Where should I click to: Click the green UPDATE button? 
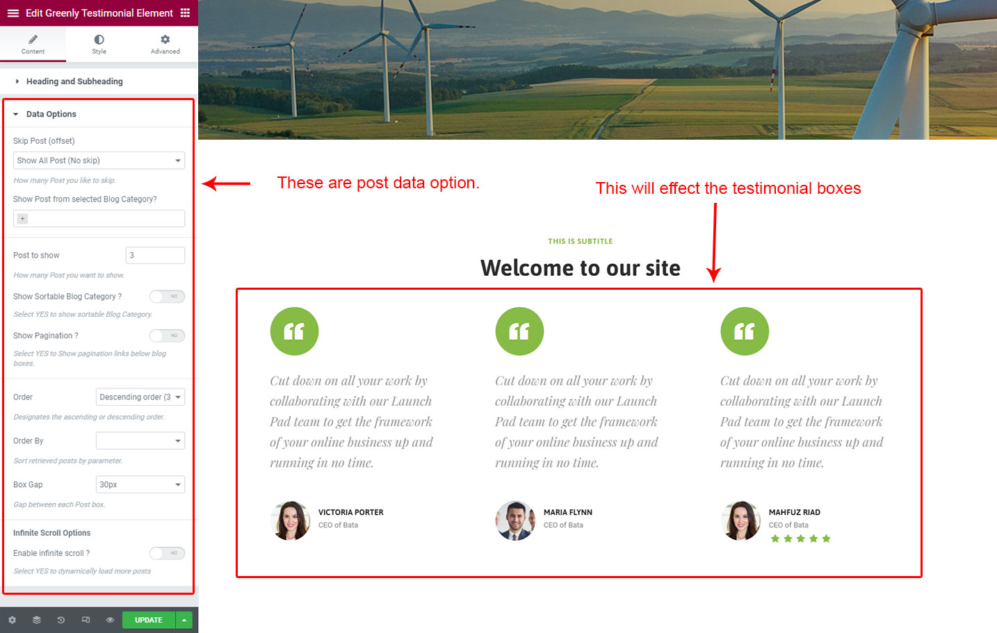148,620
